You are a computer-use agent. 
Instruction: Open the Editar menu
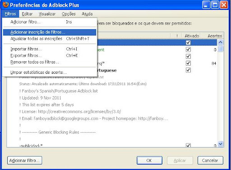point(27,14)
